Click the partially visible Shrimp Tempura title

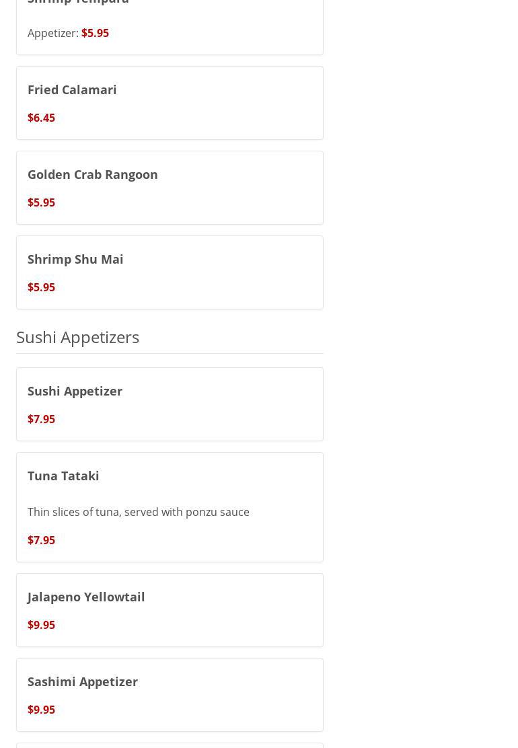point(78,2)
